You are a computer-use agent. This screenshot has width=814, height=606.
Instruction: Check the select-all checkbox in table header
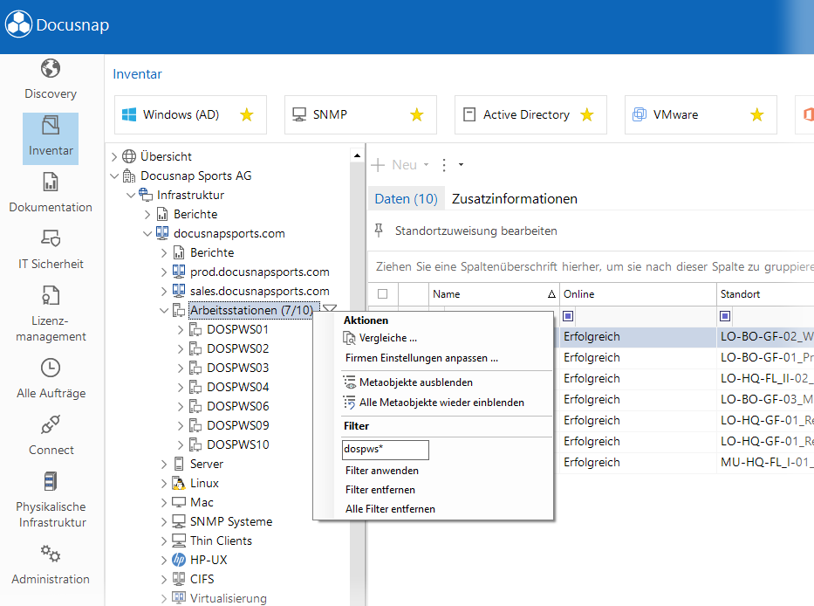point(383,294)
